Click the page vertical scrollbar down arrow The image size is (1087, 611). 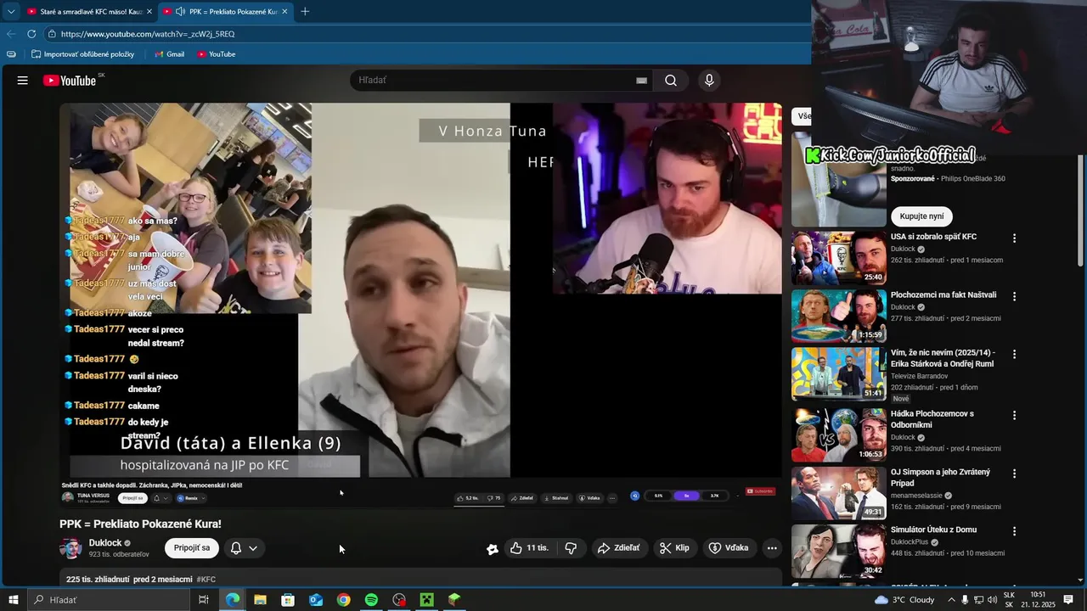point(1080,580)
